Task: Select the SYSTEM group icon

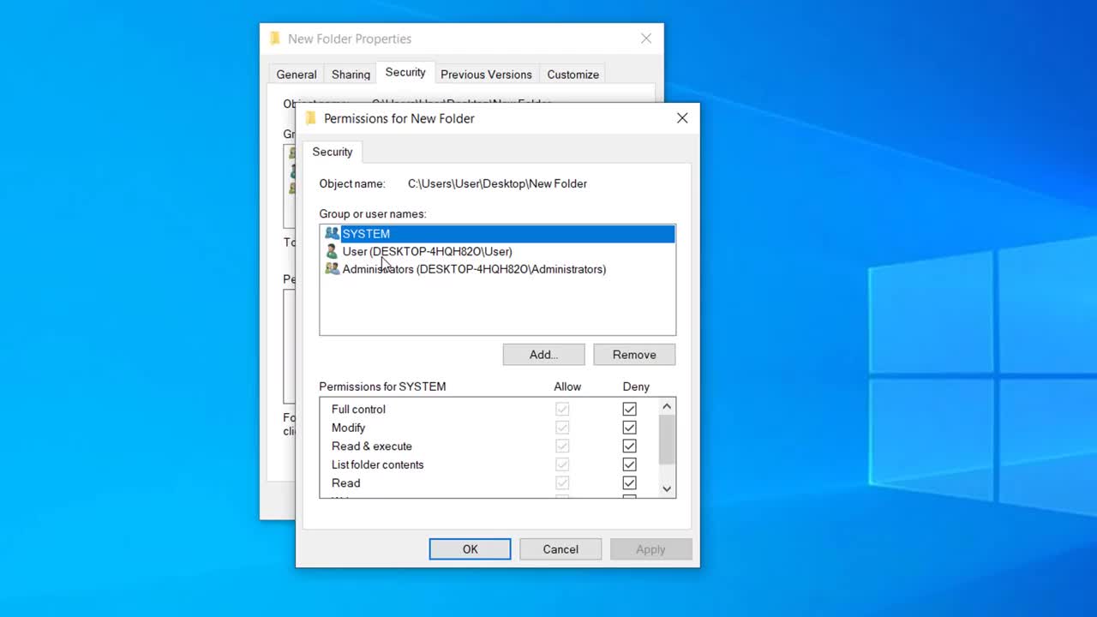Action: (x=332, y=233)
